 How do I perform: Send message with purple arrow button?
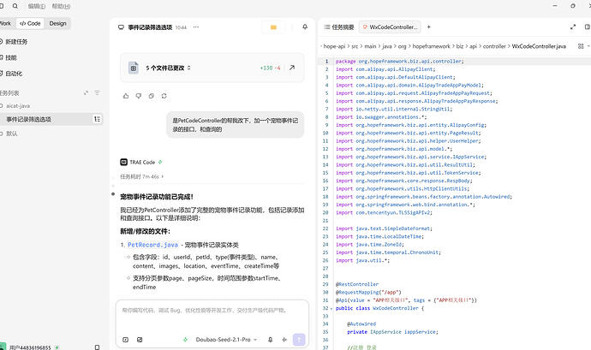click(299, 340)
